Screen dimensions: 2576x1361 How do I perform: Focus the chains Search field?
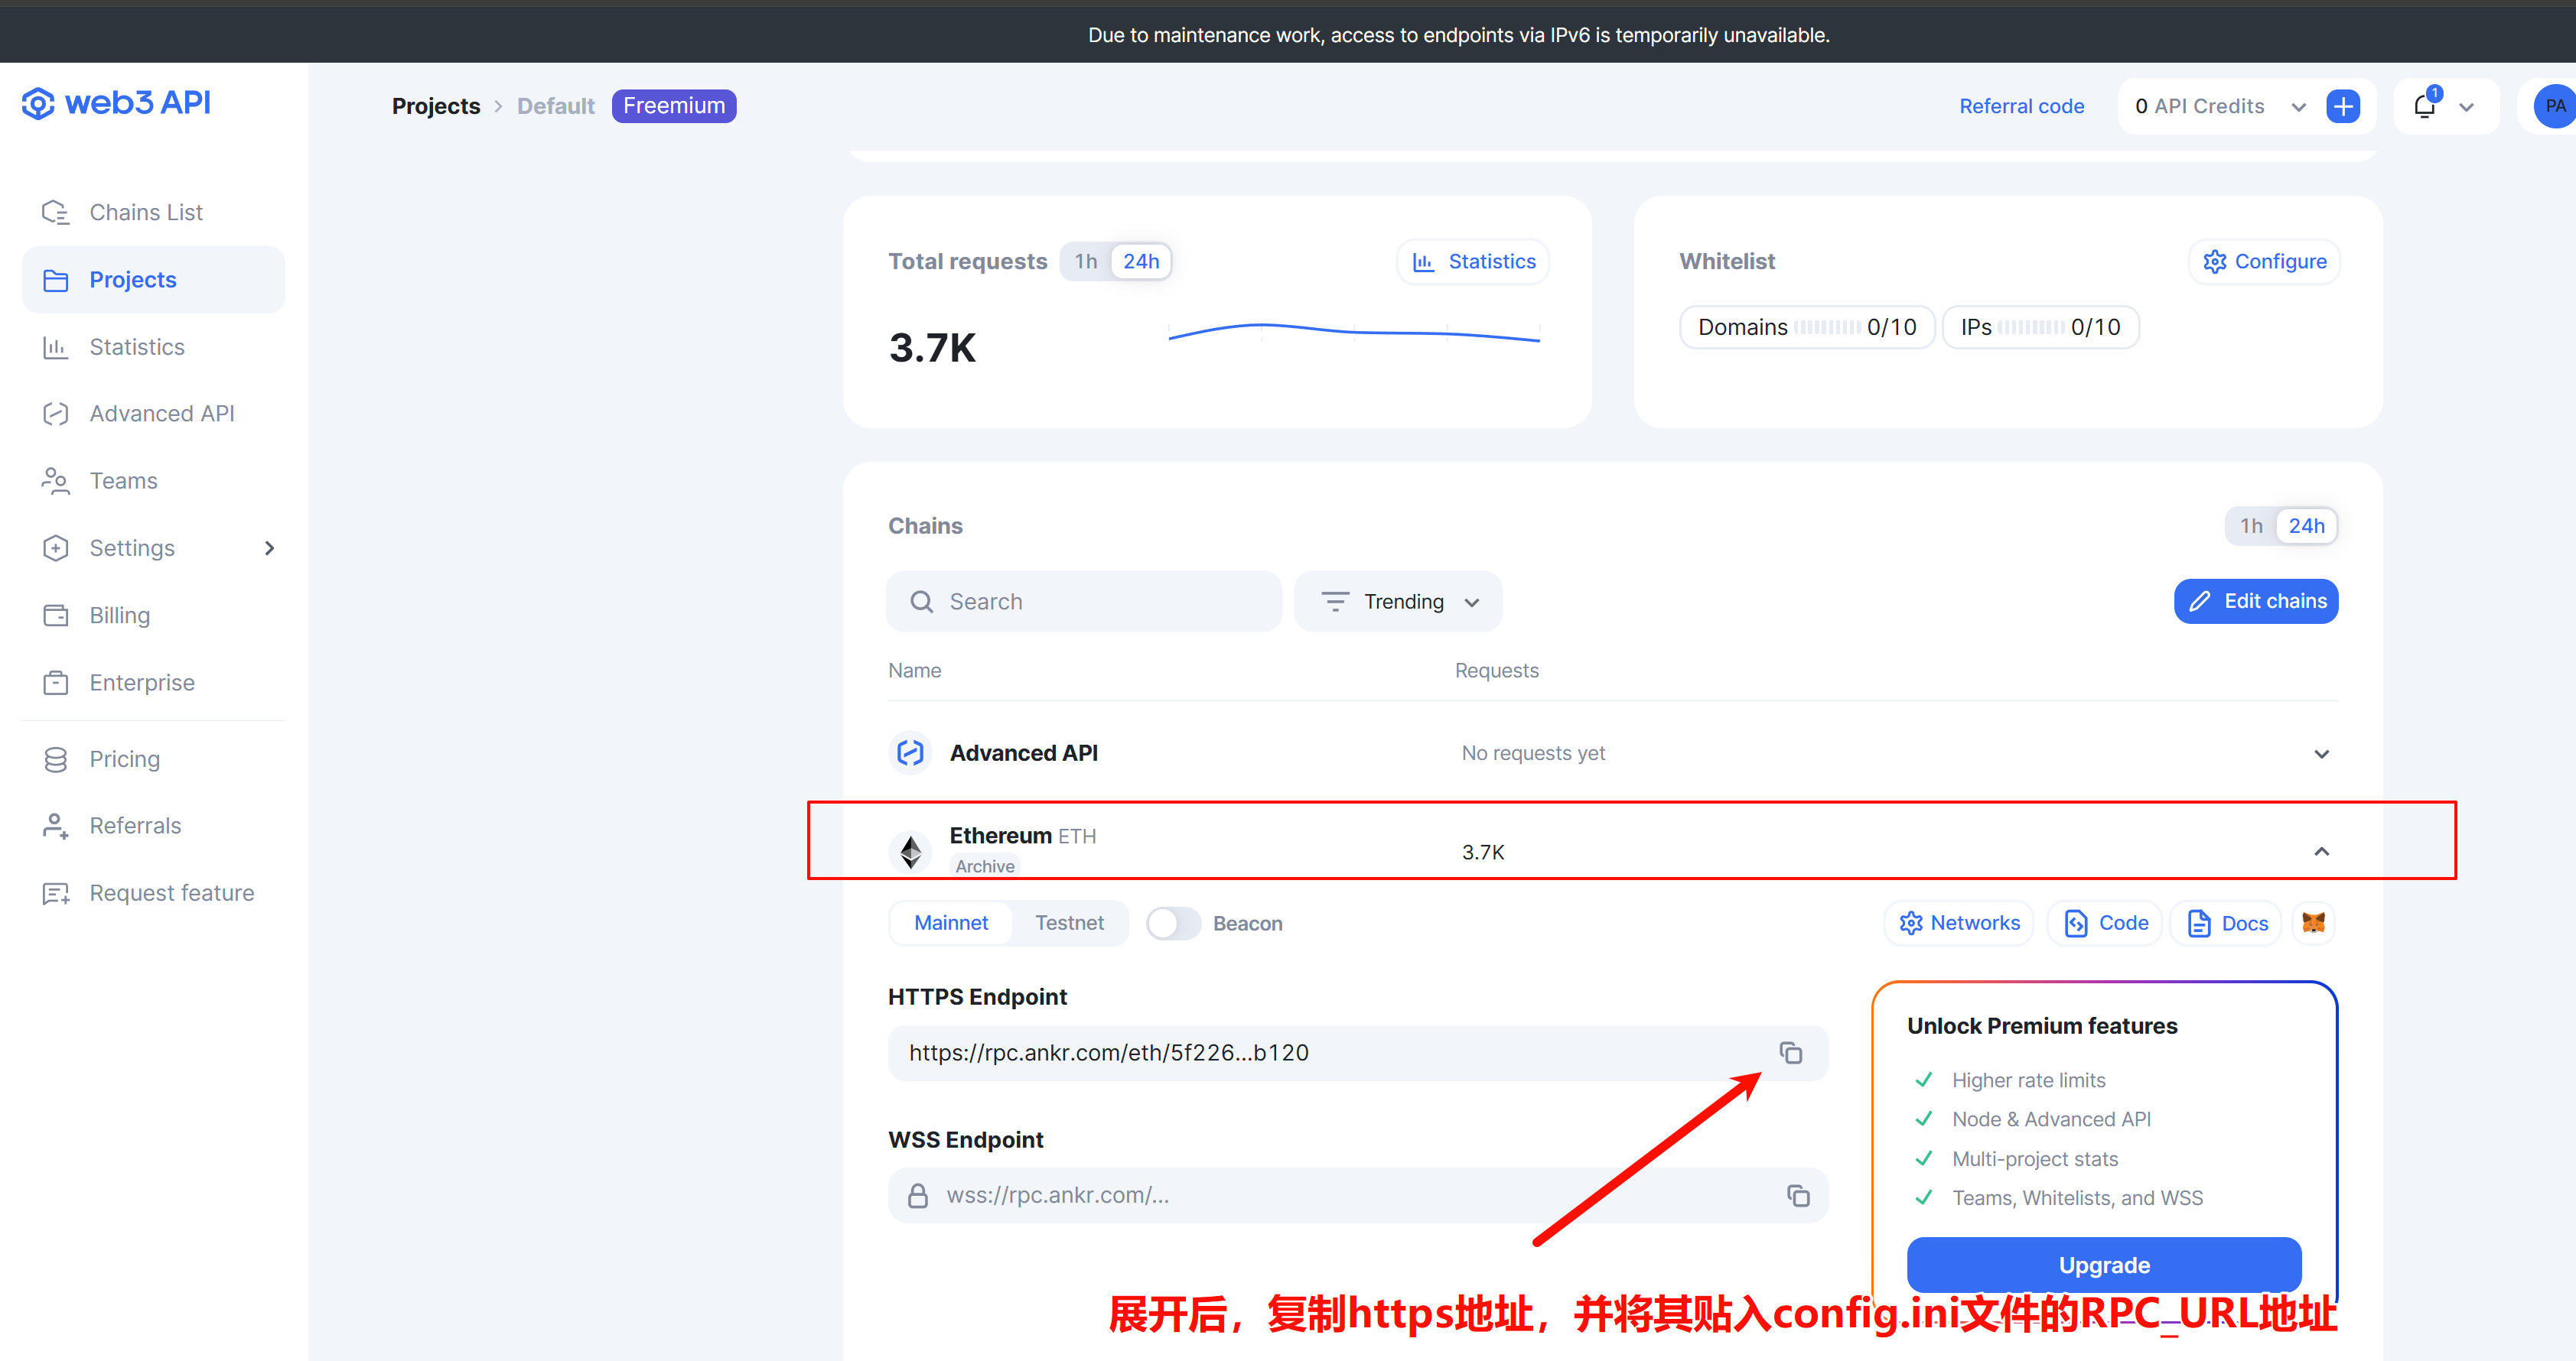pos(1084,602)
